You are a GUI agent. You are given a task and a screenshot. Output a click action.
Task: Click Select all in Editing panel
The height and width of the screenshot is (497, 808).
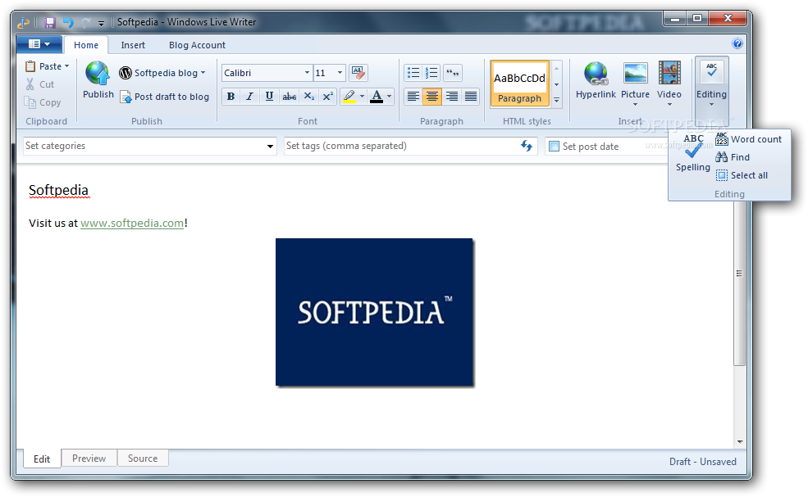pos(742,175)
